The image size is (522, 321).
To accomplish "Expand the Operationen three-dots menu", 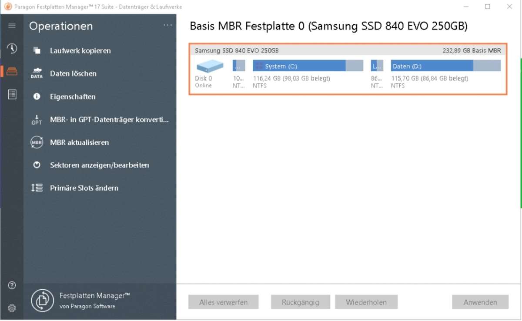I will click(167, 26).
